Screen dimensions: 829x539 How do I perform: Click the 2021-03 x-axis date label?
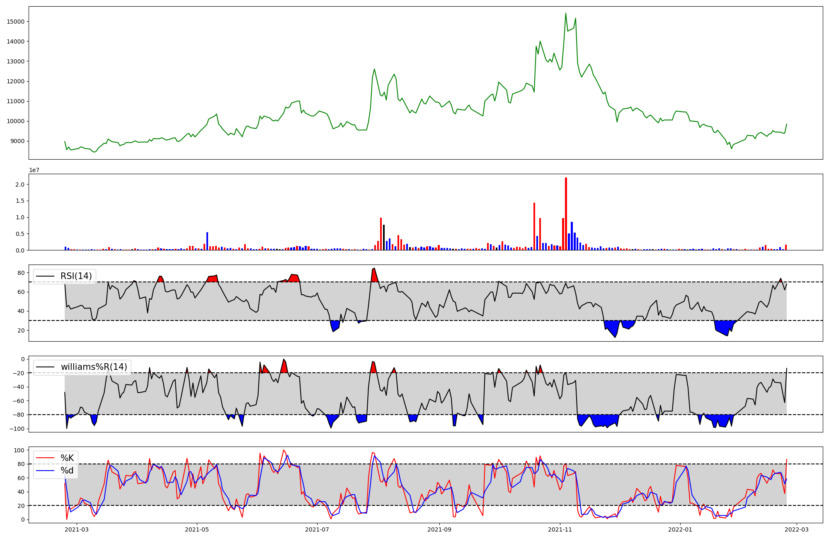click(x=77, y=529)
